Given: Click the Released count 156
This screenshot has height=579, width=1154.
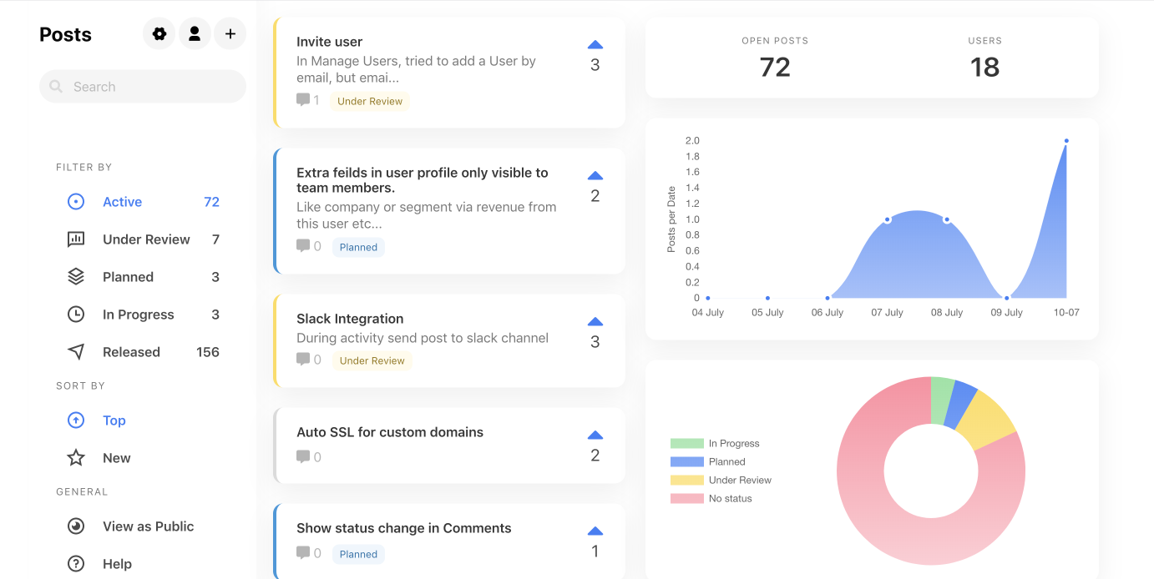Looking at the screenshot, I should click(208, 352).
